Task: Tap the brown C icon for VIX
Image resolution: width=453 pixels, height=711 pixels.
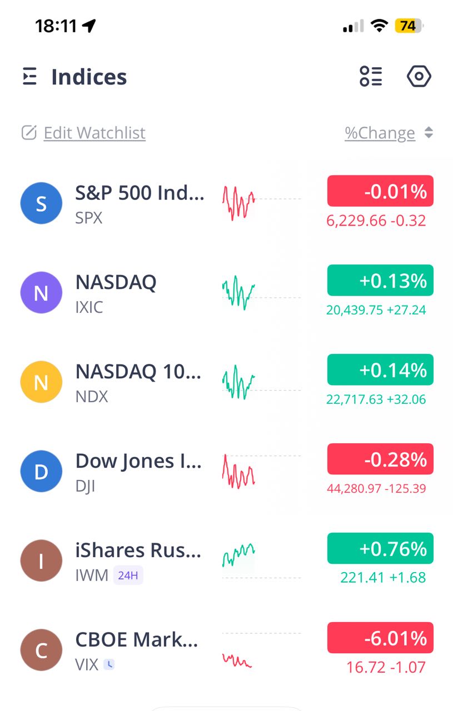Action: click(x=41, y=650)
